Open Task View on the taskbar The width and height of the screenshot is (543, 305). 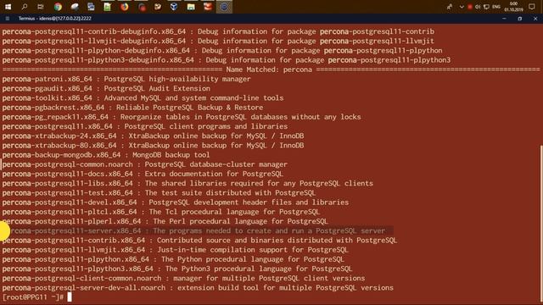point(41,7)
